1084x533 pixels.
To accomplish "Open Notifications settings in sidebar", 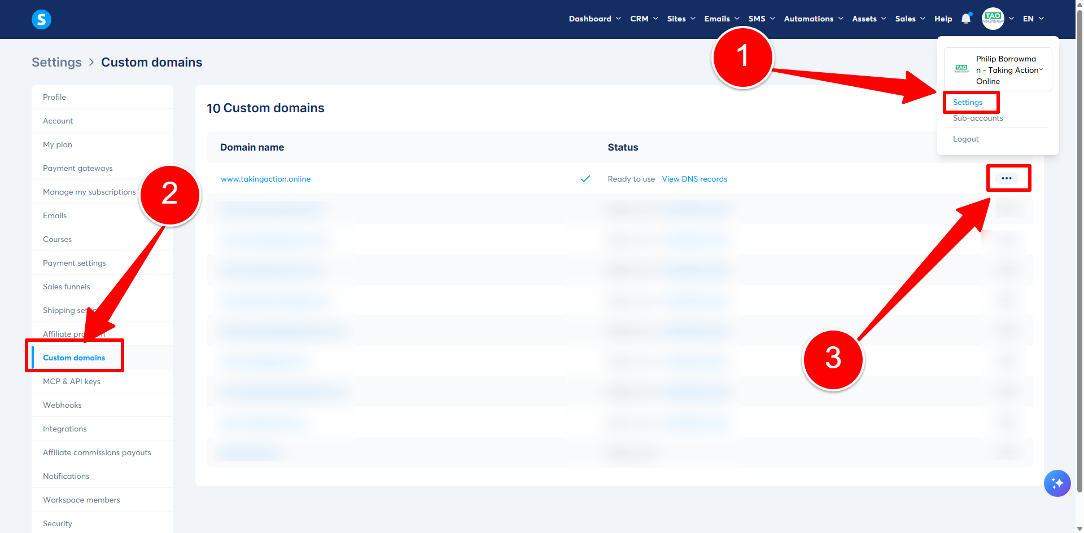I will click(x=102, y=476).
